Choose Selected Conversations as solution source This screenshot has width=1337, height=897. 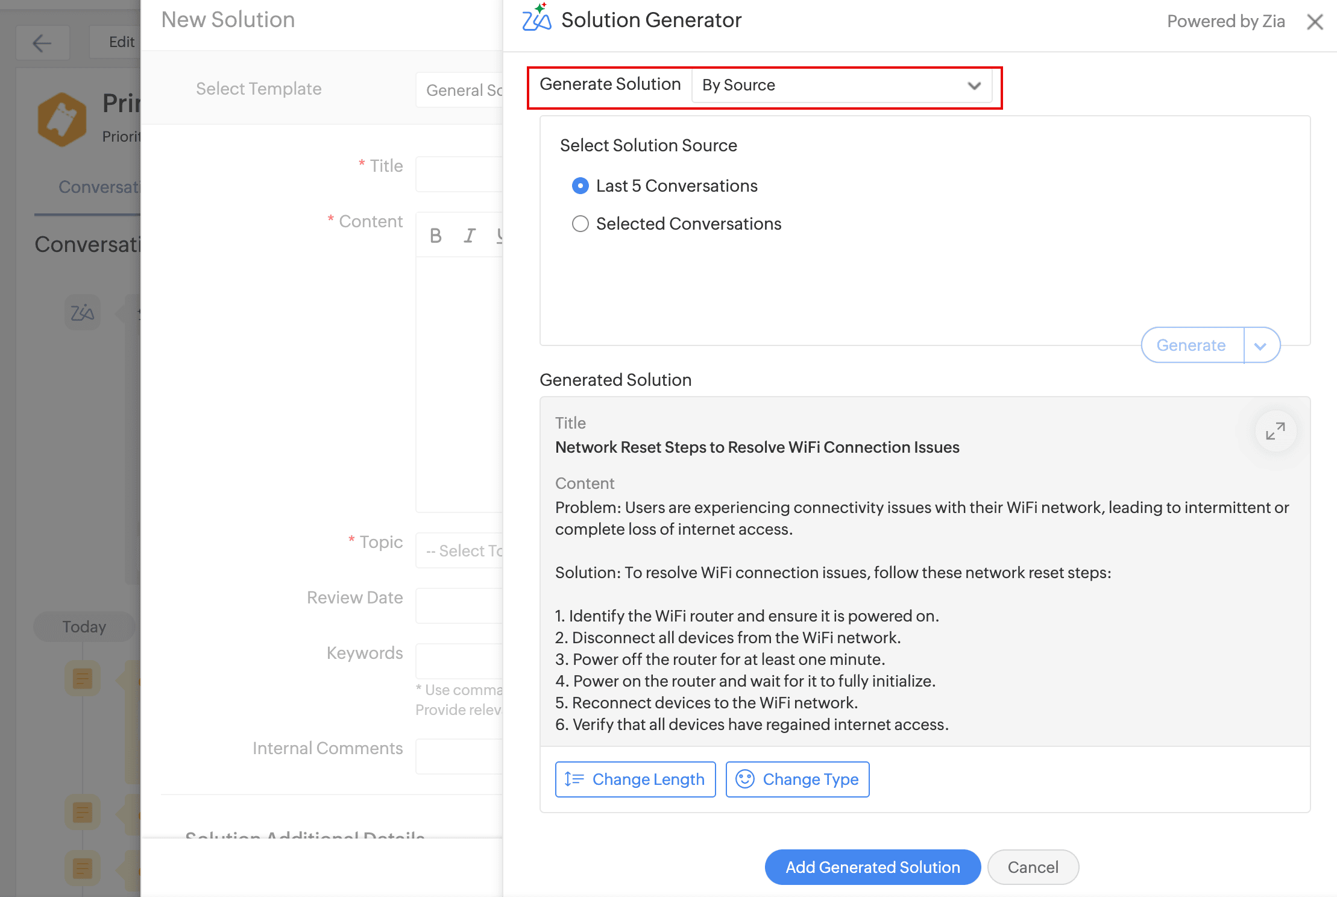580,224
